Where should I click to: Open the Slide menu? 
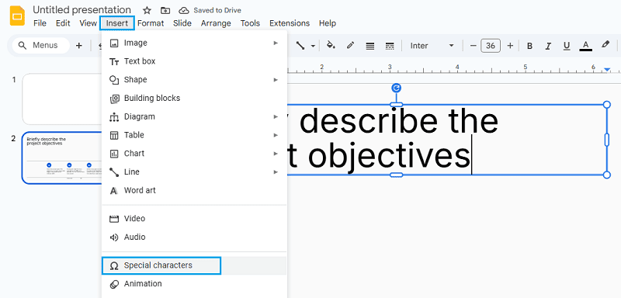(x=182, y=23)
